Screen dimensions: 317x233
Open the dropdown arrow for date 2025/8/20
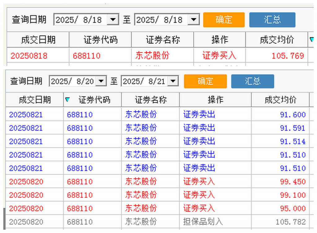101,81
